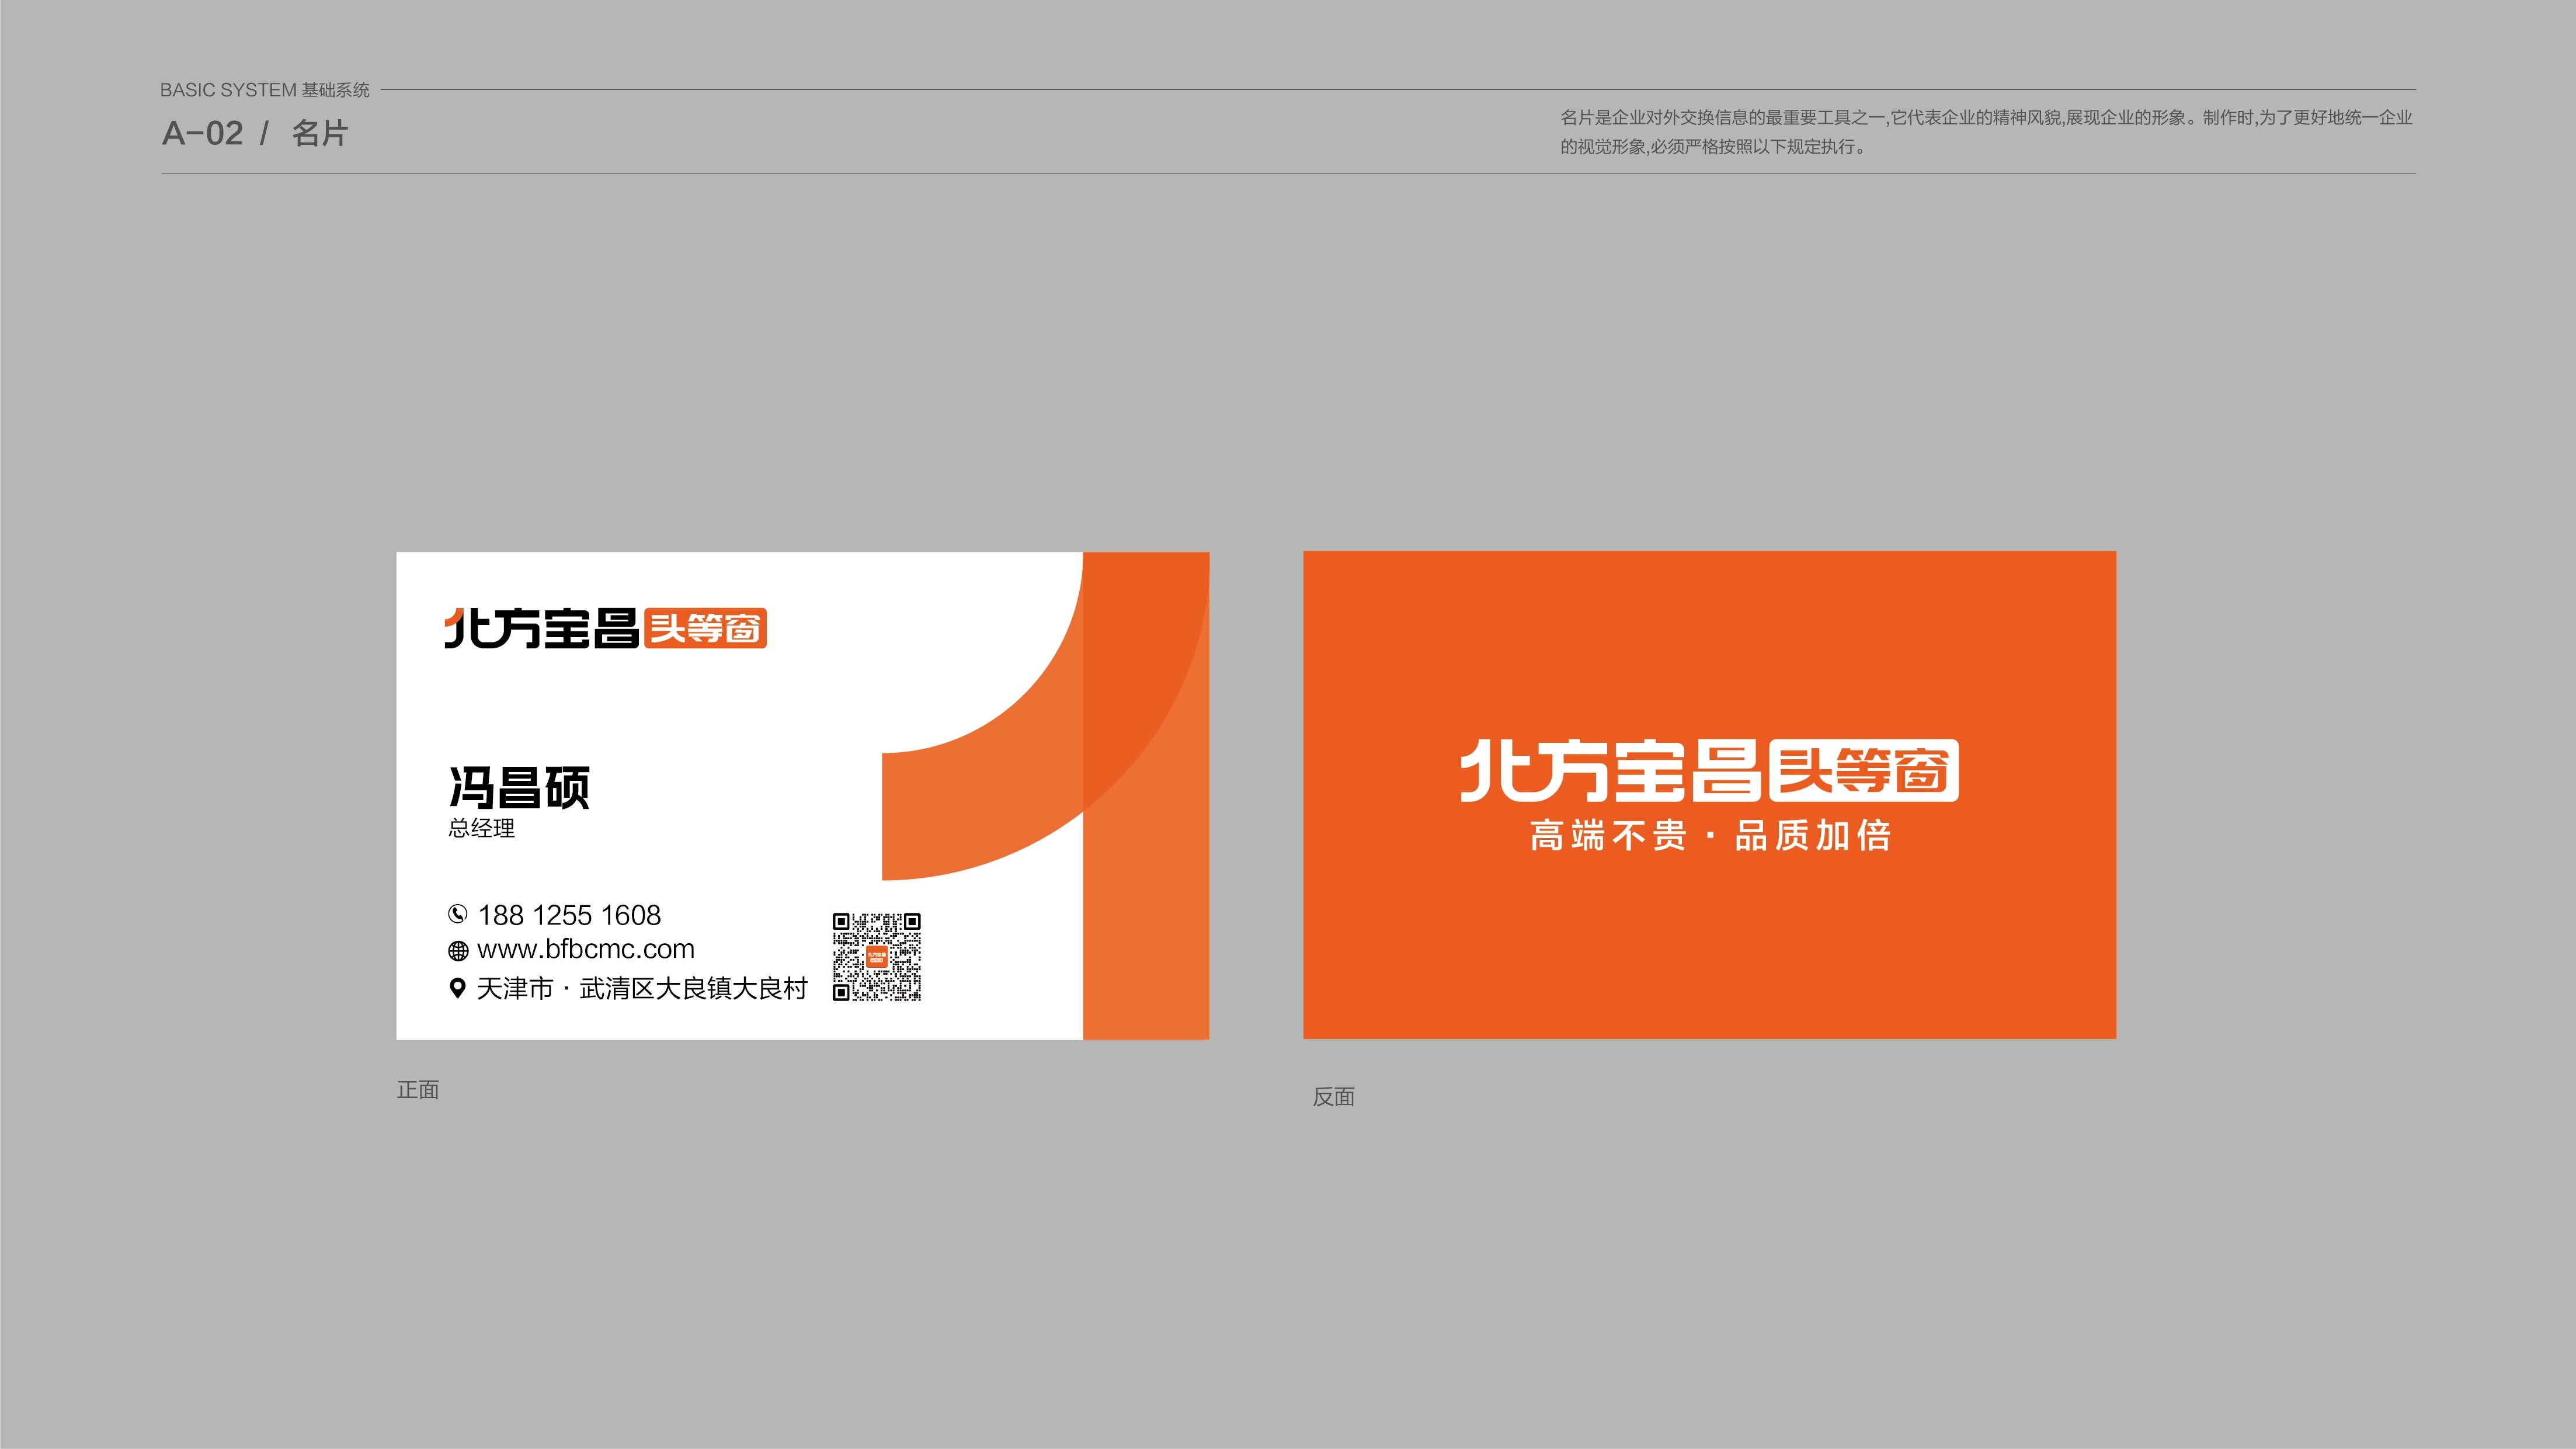Viewport: 2576px width, 1449px height.
Task: Select the globe icon beside the website URL
Action: (x=459, y=950)
